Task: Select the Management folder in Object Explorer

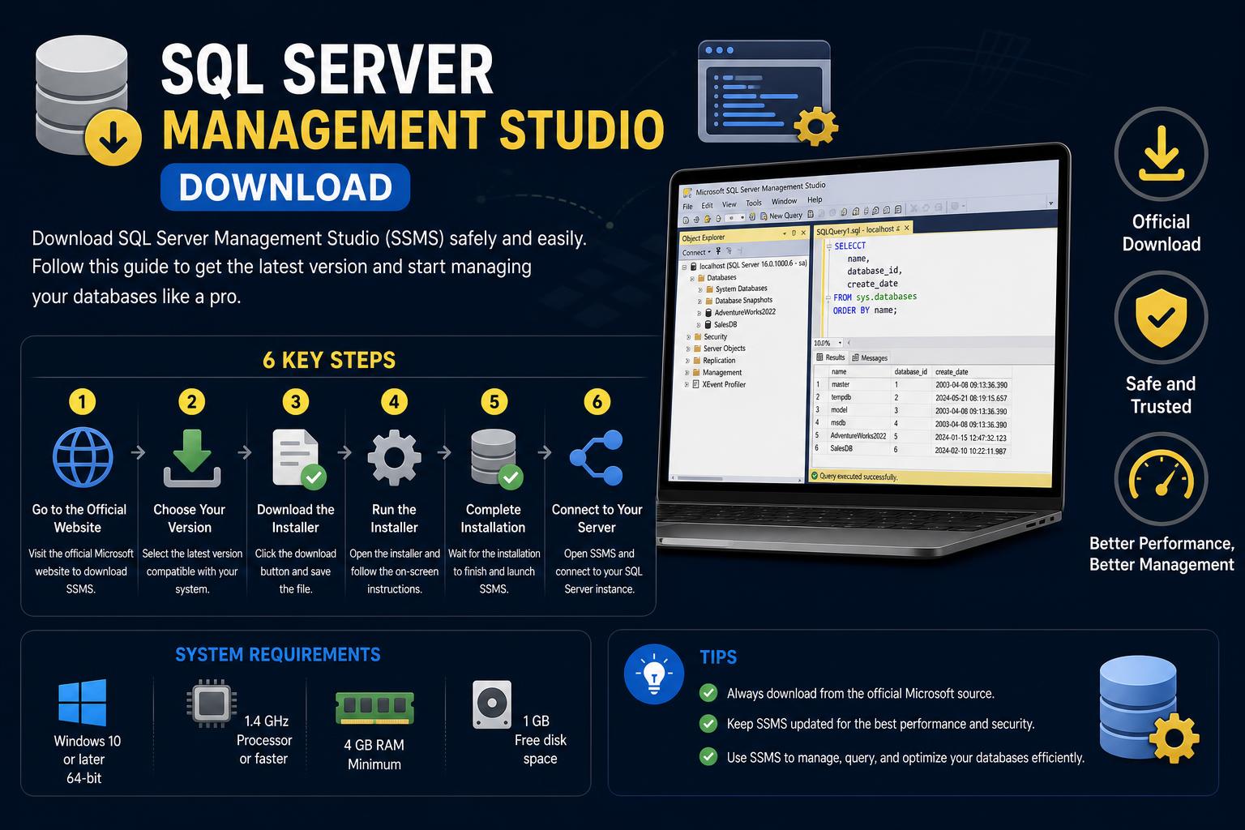Action: click(x=717, y=372)
